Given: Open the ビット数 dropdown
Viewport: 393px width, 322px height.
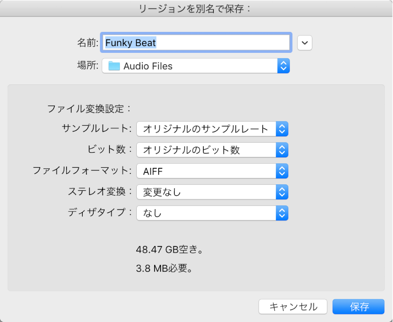Looking at the screenshot, I should tap(212, 150).
